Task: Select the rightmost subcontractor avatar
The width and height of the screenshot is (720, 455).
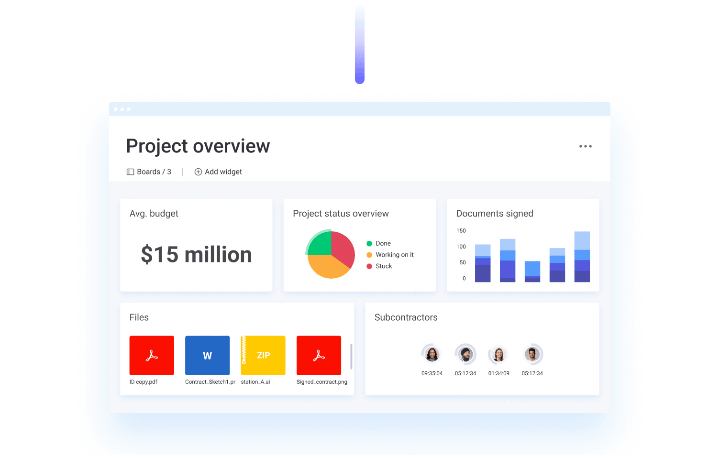Action: (x=532, y=354)
